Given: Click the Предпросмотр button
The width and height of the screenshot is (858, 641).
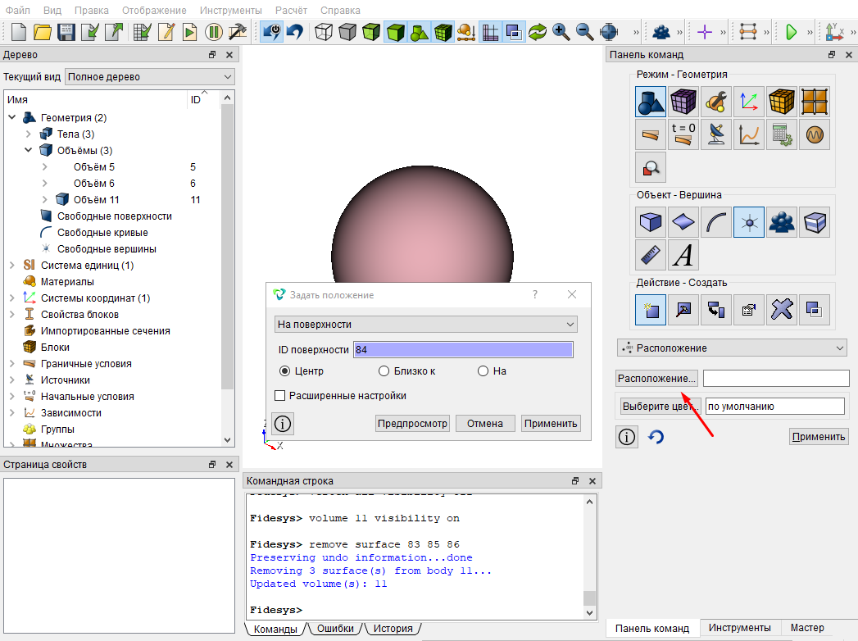Looking at the screenshot, I should (412, 423).
